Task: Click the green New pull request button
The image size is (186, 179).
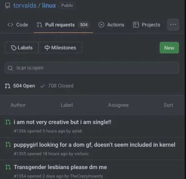Action: [x=169, y=48]
